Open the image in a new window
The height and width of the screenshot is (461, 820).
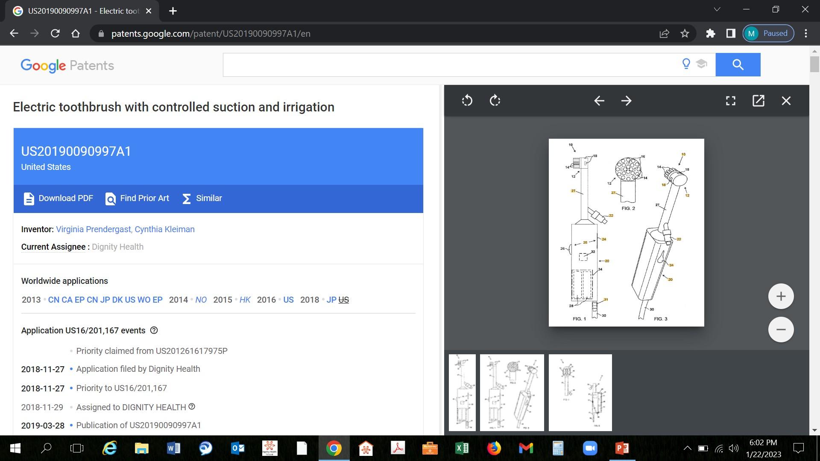pyautogui.click(x=758, y=101)
